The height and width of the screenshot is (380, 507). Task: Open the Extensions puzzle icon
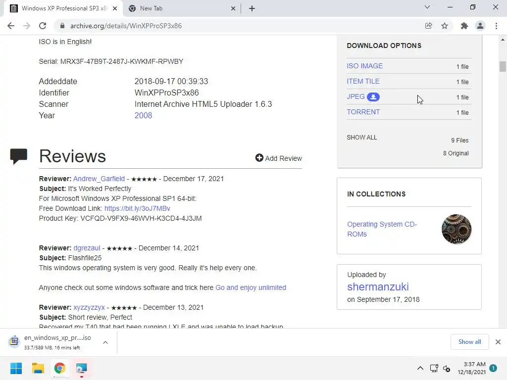(464, 26)
